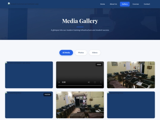Open the top-right typewriter room photo

131,75
